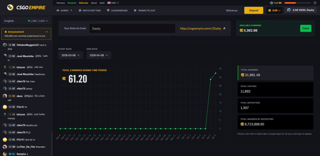
Task: Click the chat sidebar scrollbar
Action: tap(52, 144)
